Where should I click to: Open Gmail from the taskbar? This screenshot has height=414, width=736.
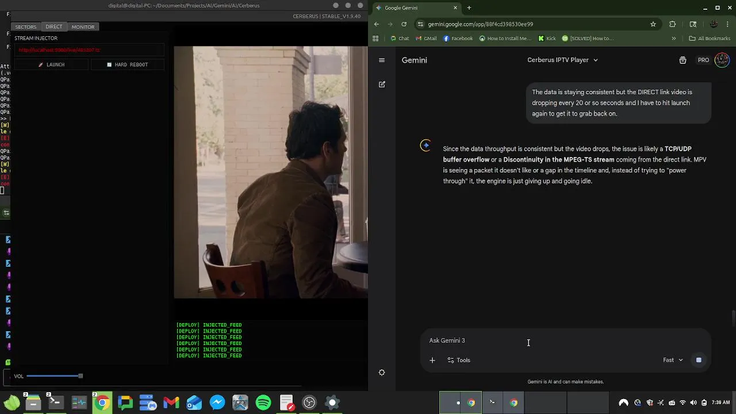[171, 402]
